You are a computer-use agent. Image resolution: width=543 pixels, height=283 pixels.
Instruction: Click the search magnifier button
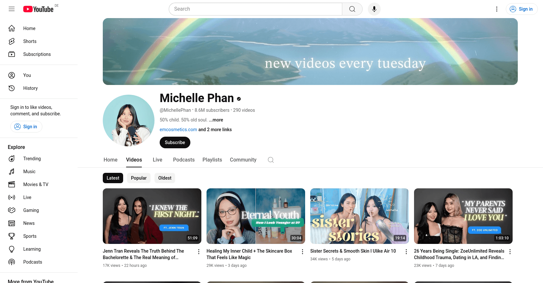pos(352,9)
